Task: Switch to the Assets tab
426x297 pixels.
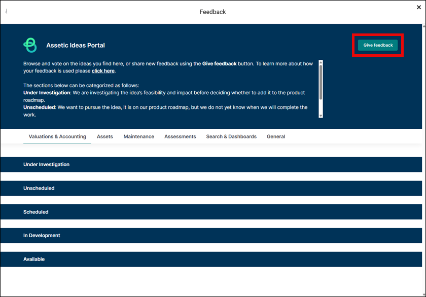Action: tap(105, 136)
